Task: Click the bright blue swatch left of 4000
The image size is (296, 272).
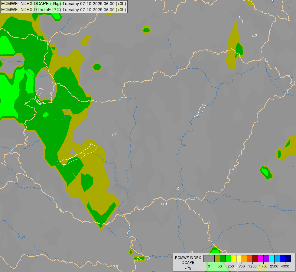Action: (283, 259)
